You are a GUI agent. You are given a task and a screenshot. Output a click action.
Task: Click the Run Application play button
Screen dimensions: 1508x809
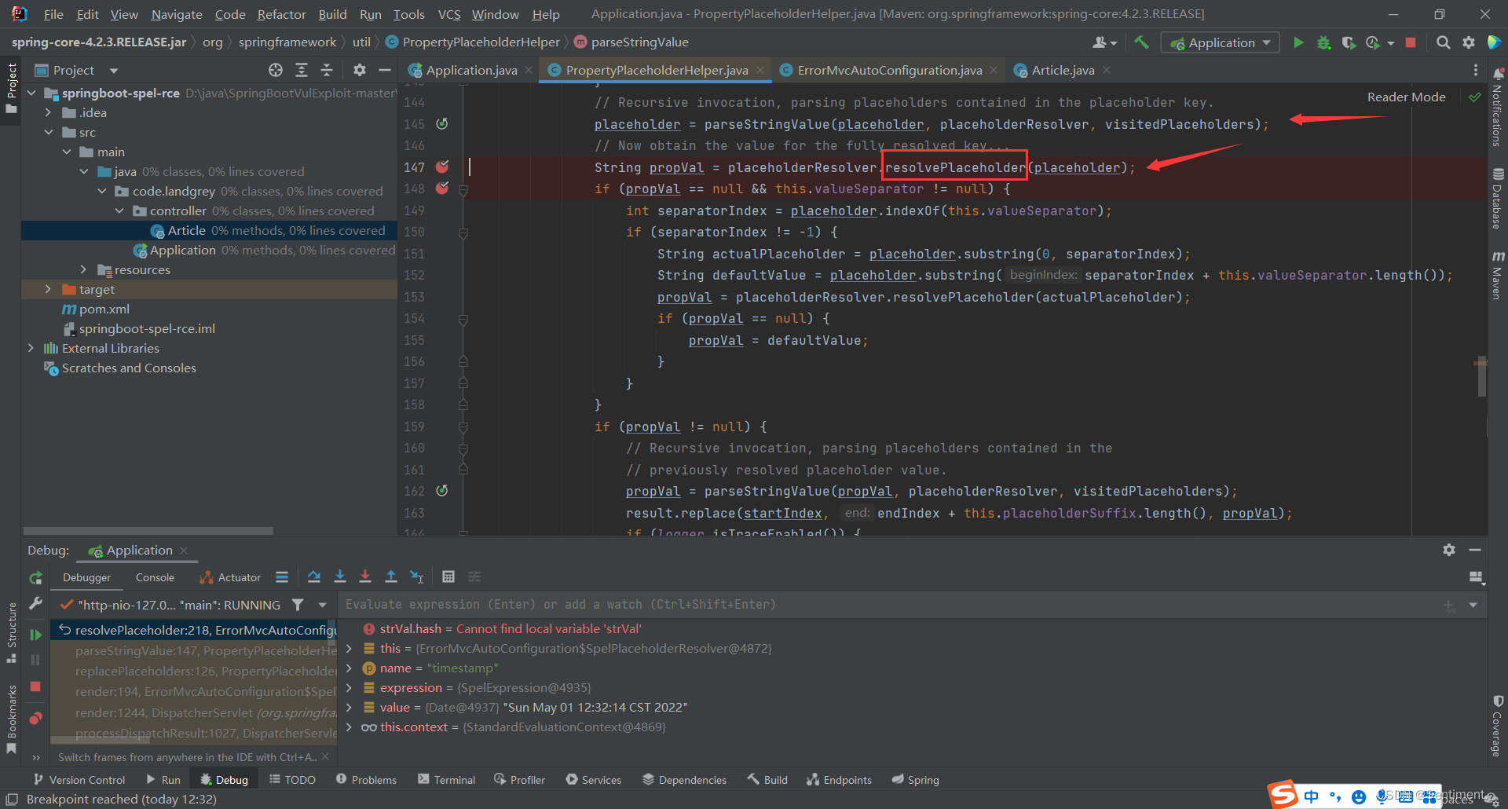(1298, 42)
